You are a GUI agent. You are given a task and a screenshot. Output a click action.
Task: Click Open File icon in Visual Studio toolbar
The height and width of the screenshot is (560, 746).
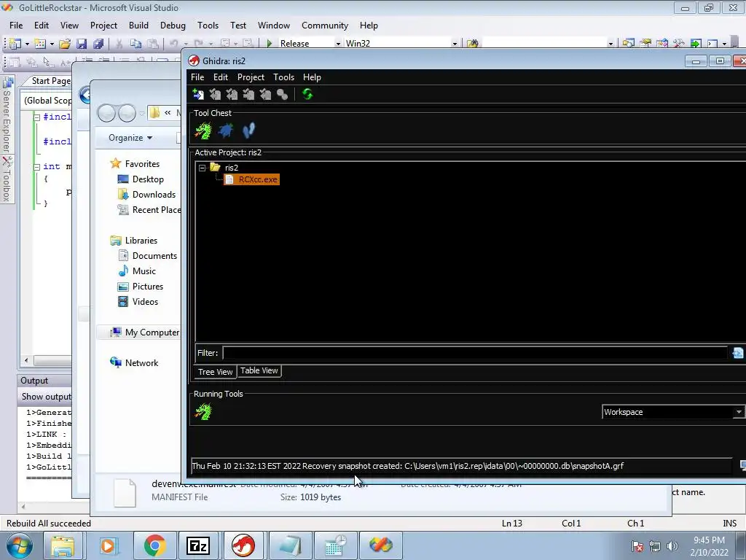pos(65,43)
